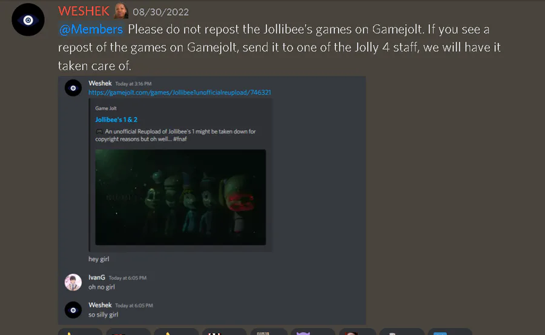This screenshot has width=545, height=335.
Task: Toggle the first yellow emoji reaction
Action: click(80, 332)
